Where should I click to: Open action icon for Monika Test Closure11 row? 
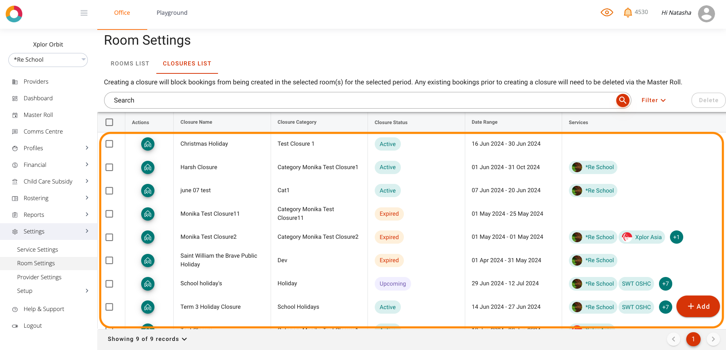[148, 214]
